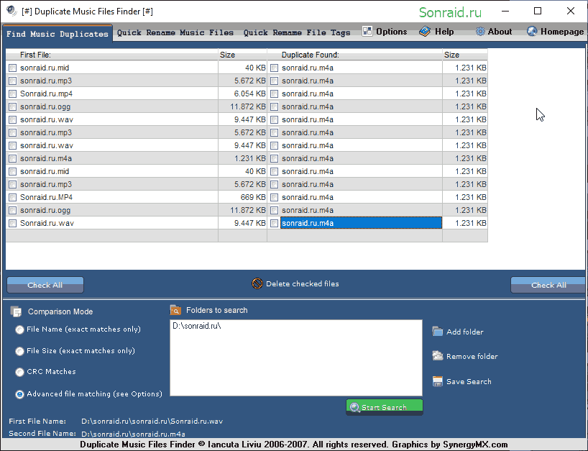Click the First File column header
Image resolution: width=588 pixels, height=451 pixels.
coord(111,55)
